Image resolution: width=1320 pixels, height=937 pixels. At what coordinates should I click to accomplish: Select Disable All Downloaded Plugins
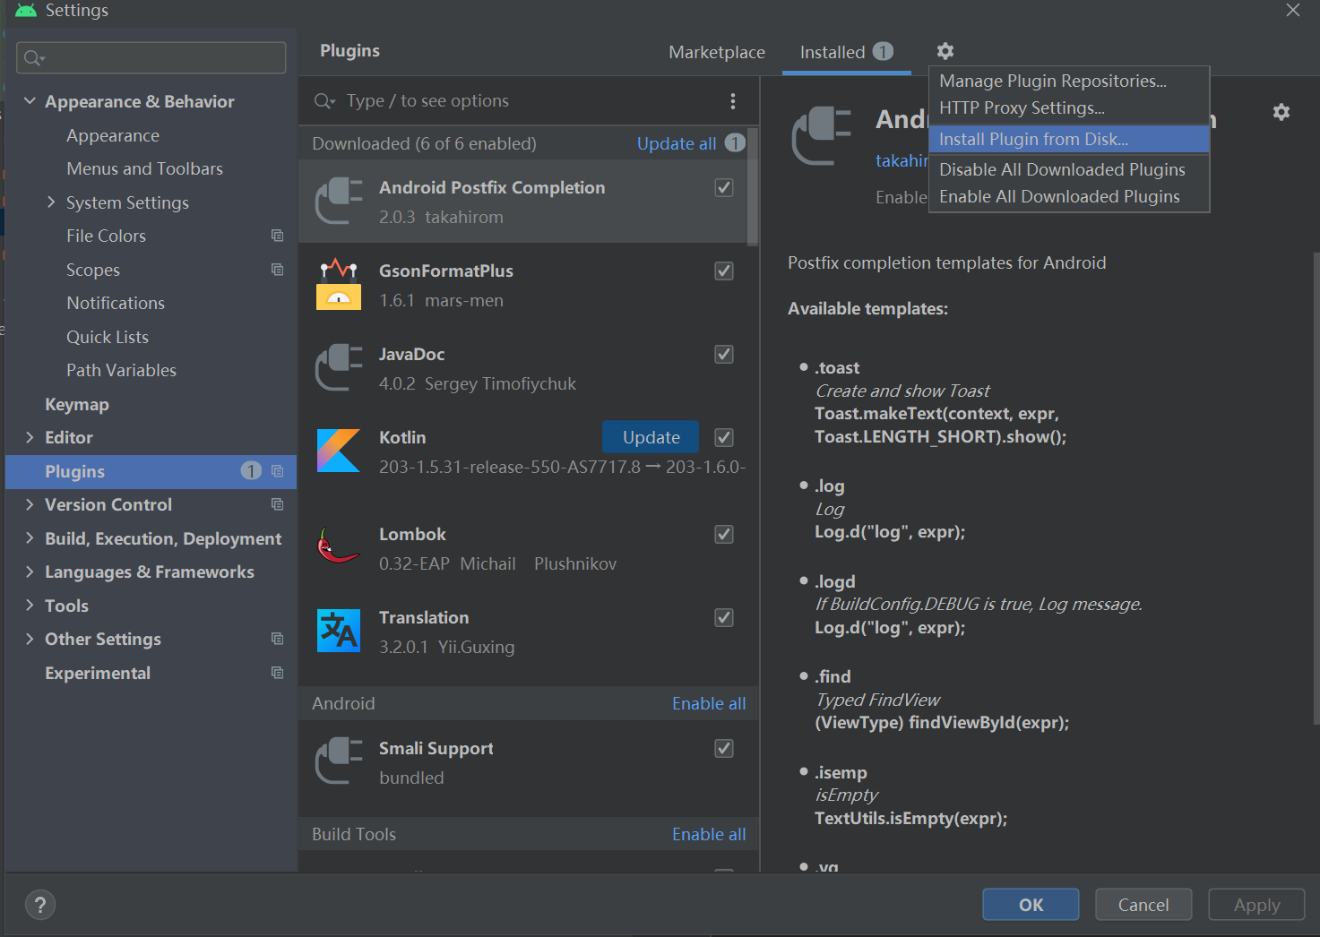coord(1069,169)
